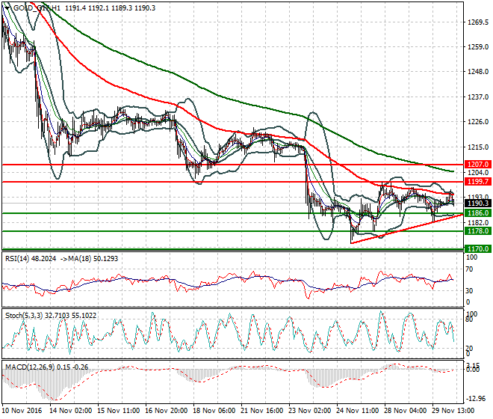Click the RSI scale value 70
Screen dimensions: 493x419
click(469, 269)
